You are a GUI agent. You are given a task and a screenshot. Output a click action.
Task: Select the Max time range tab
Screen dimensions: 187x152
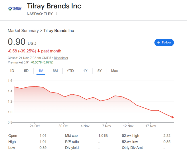114,71
